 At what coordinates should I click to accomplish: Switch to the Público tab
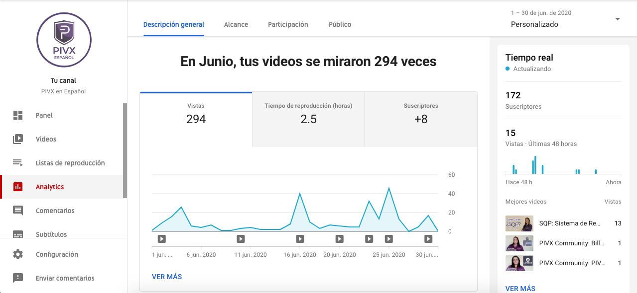click(x=340, y=24)
